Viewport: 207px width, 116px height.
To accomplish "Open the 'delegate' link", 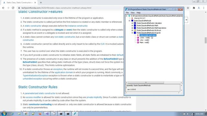I will [59, 30].
